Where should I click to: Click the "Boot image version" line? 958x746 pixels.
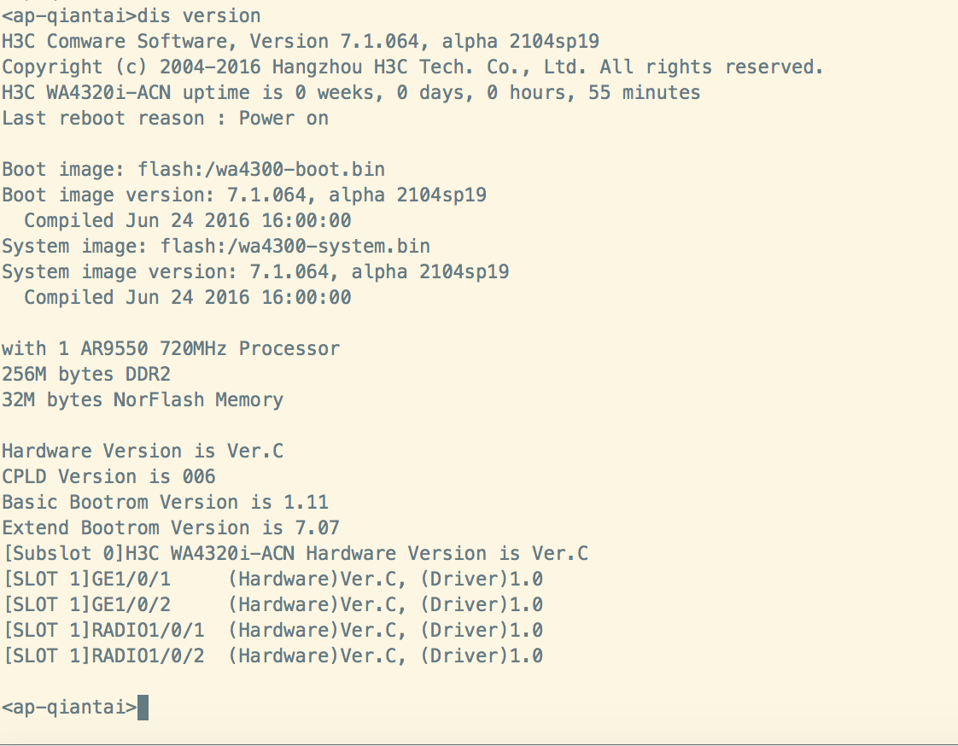coord(244,195)
